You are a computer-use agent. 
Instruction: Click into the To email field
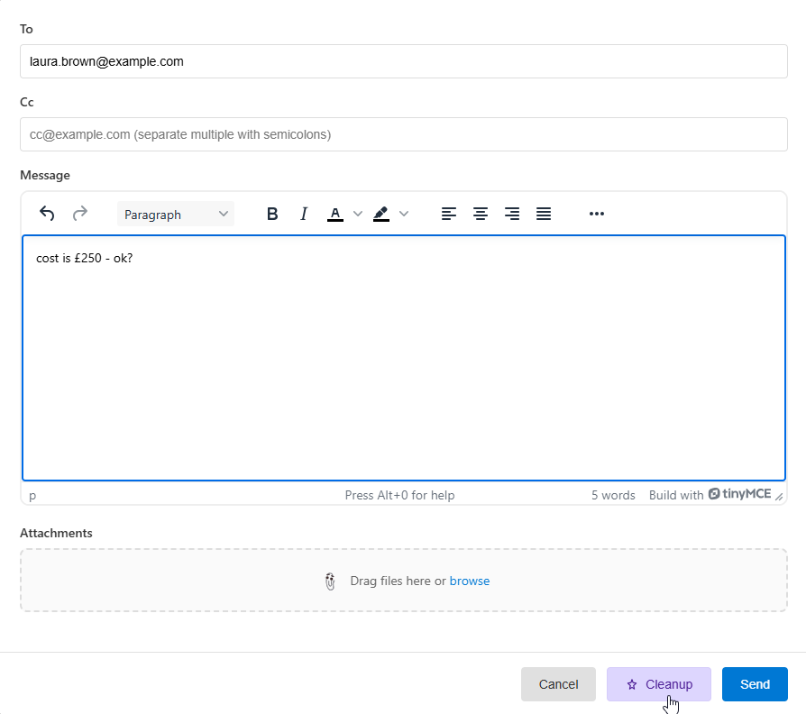tap(404, 61)
